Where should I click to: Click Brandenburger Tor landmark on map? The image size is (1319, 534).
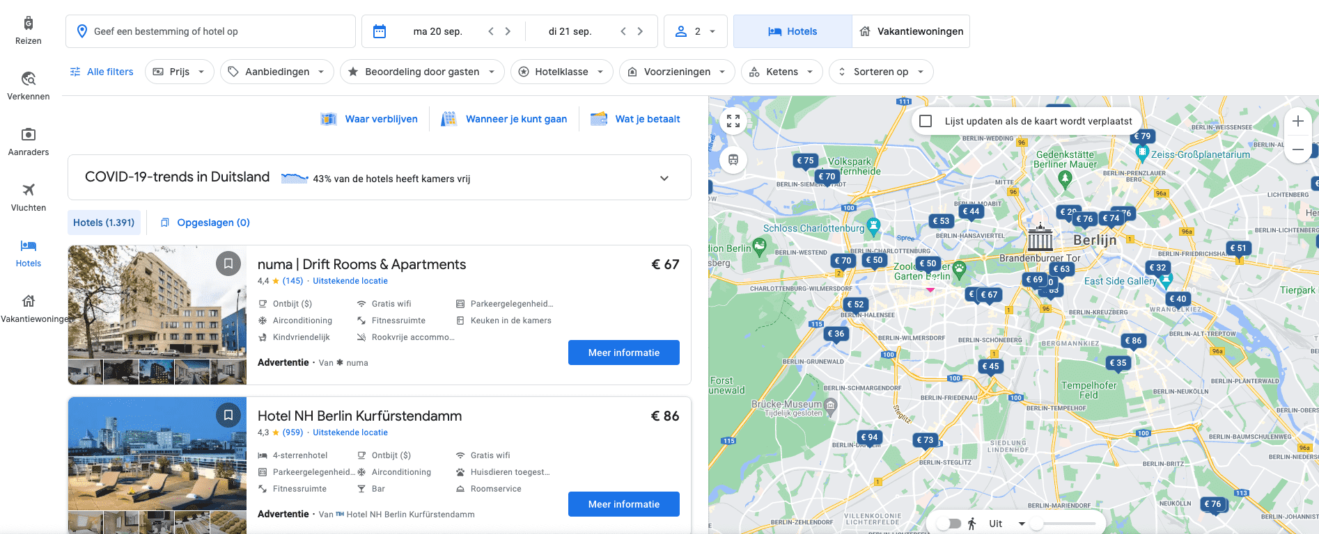coord(1040,238)
